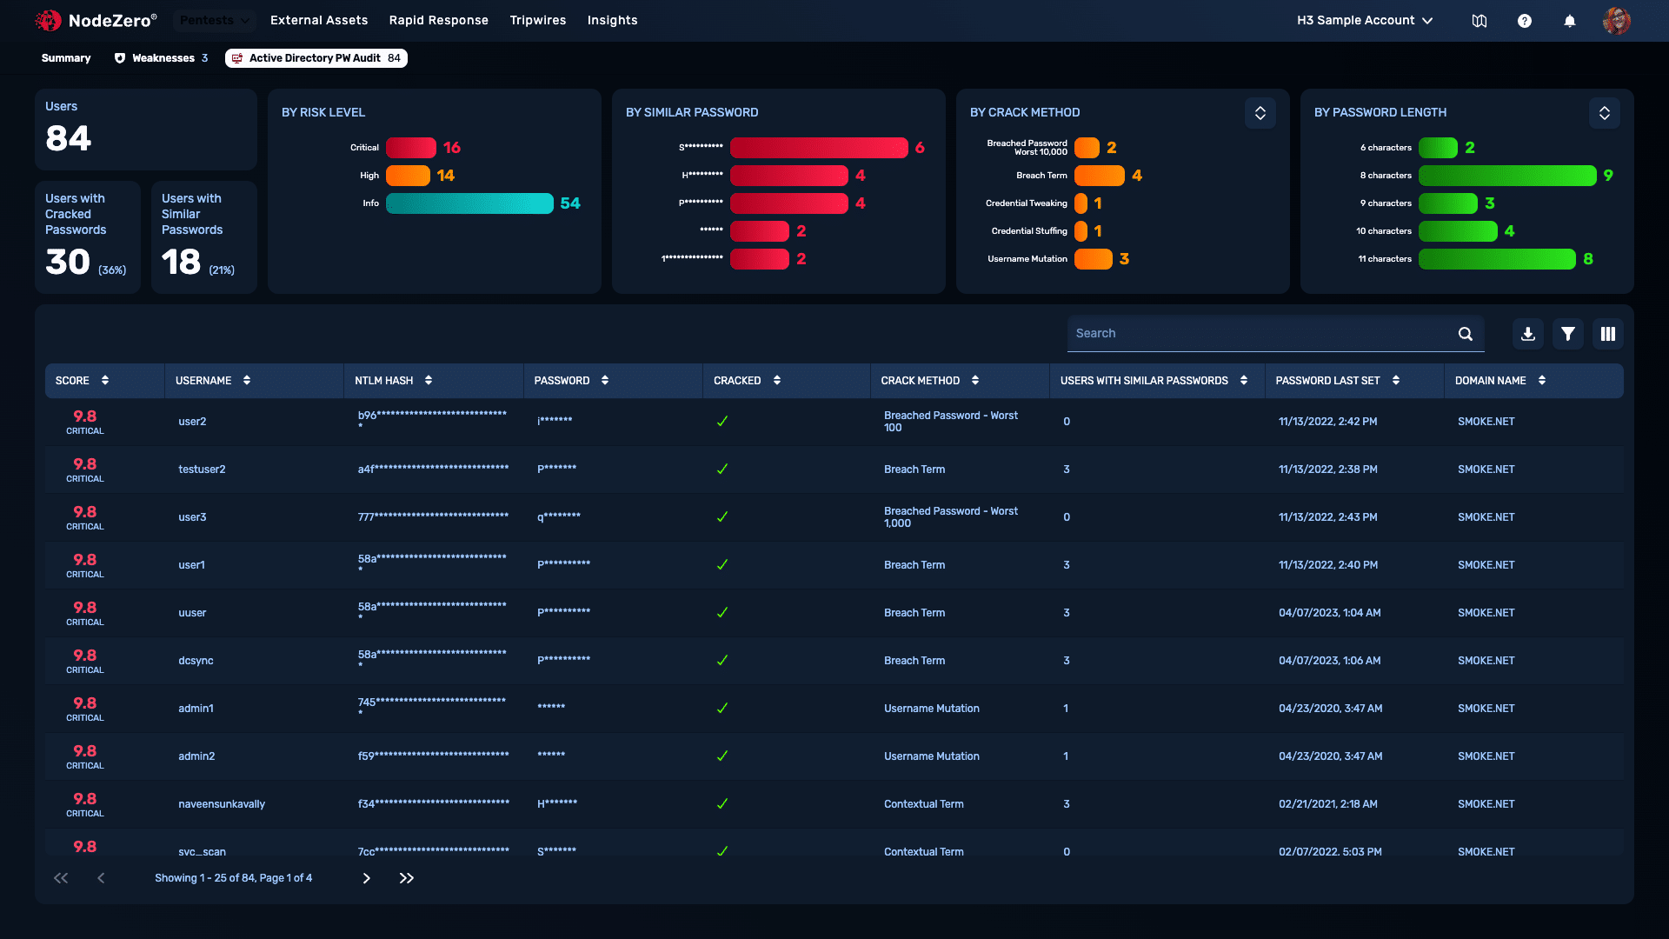The image size is (1669, 939).
Task: Sort table by Password Last Set
Action: point(1396,380)
